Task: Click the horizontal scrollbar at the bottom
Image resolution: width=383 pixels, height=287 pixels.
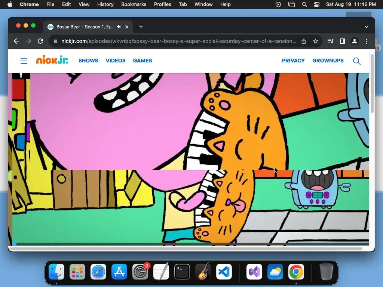Action: pos(186,249)
